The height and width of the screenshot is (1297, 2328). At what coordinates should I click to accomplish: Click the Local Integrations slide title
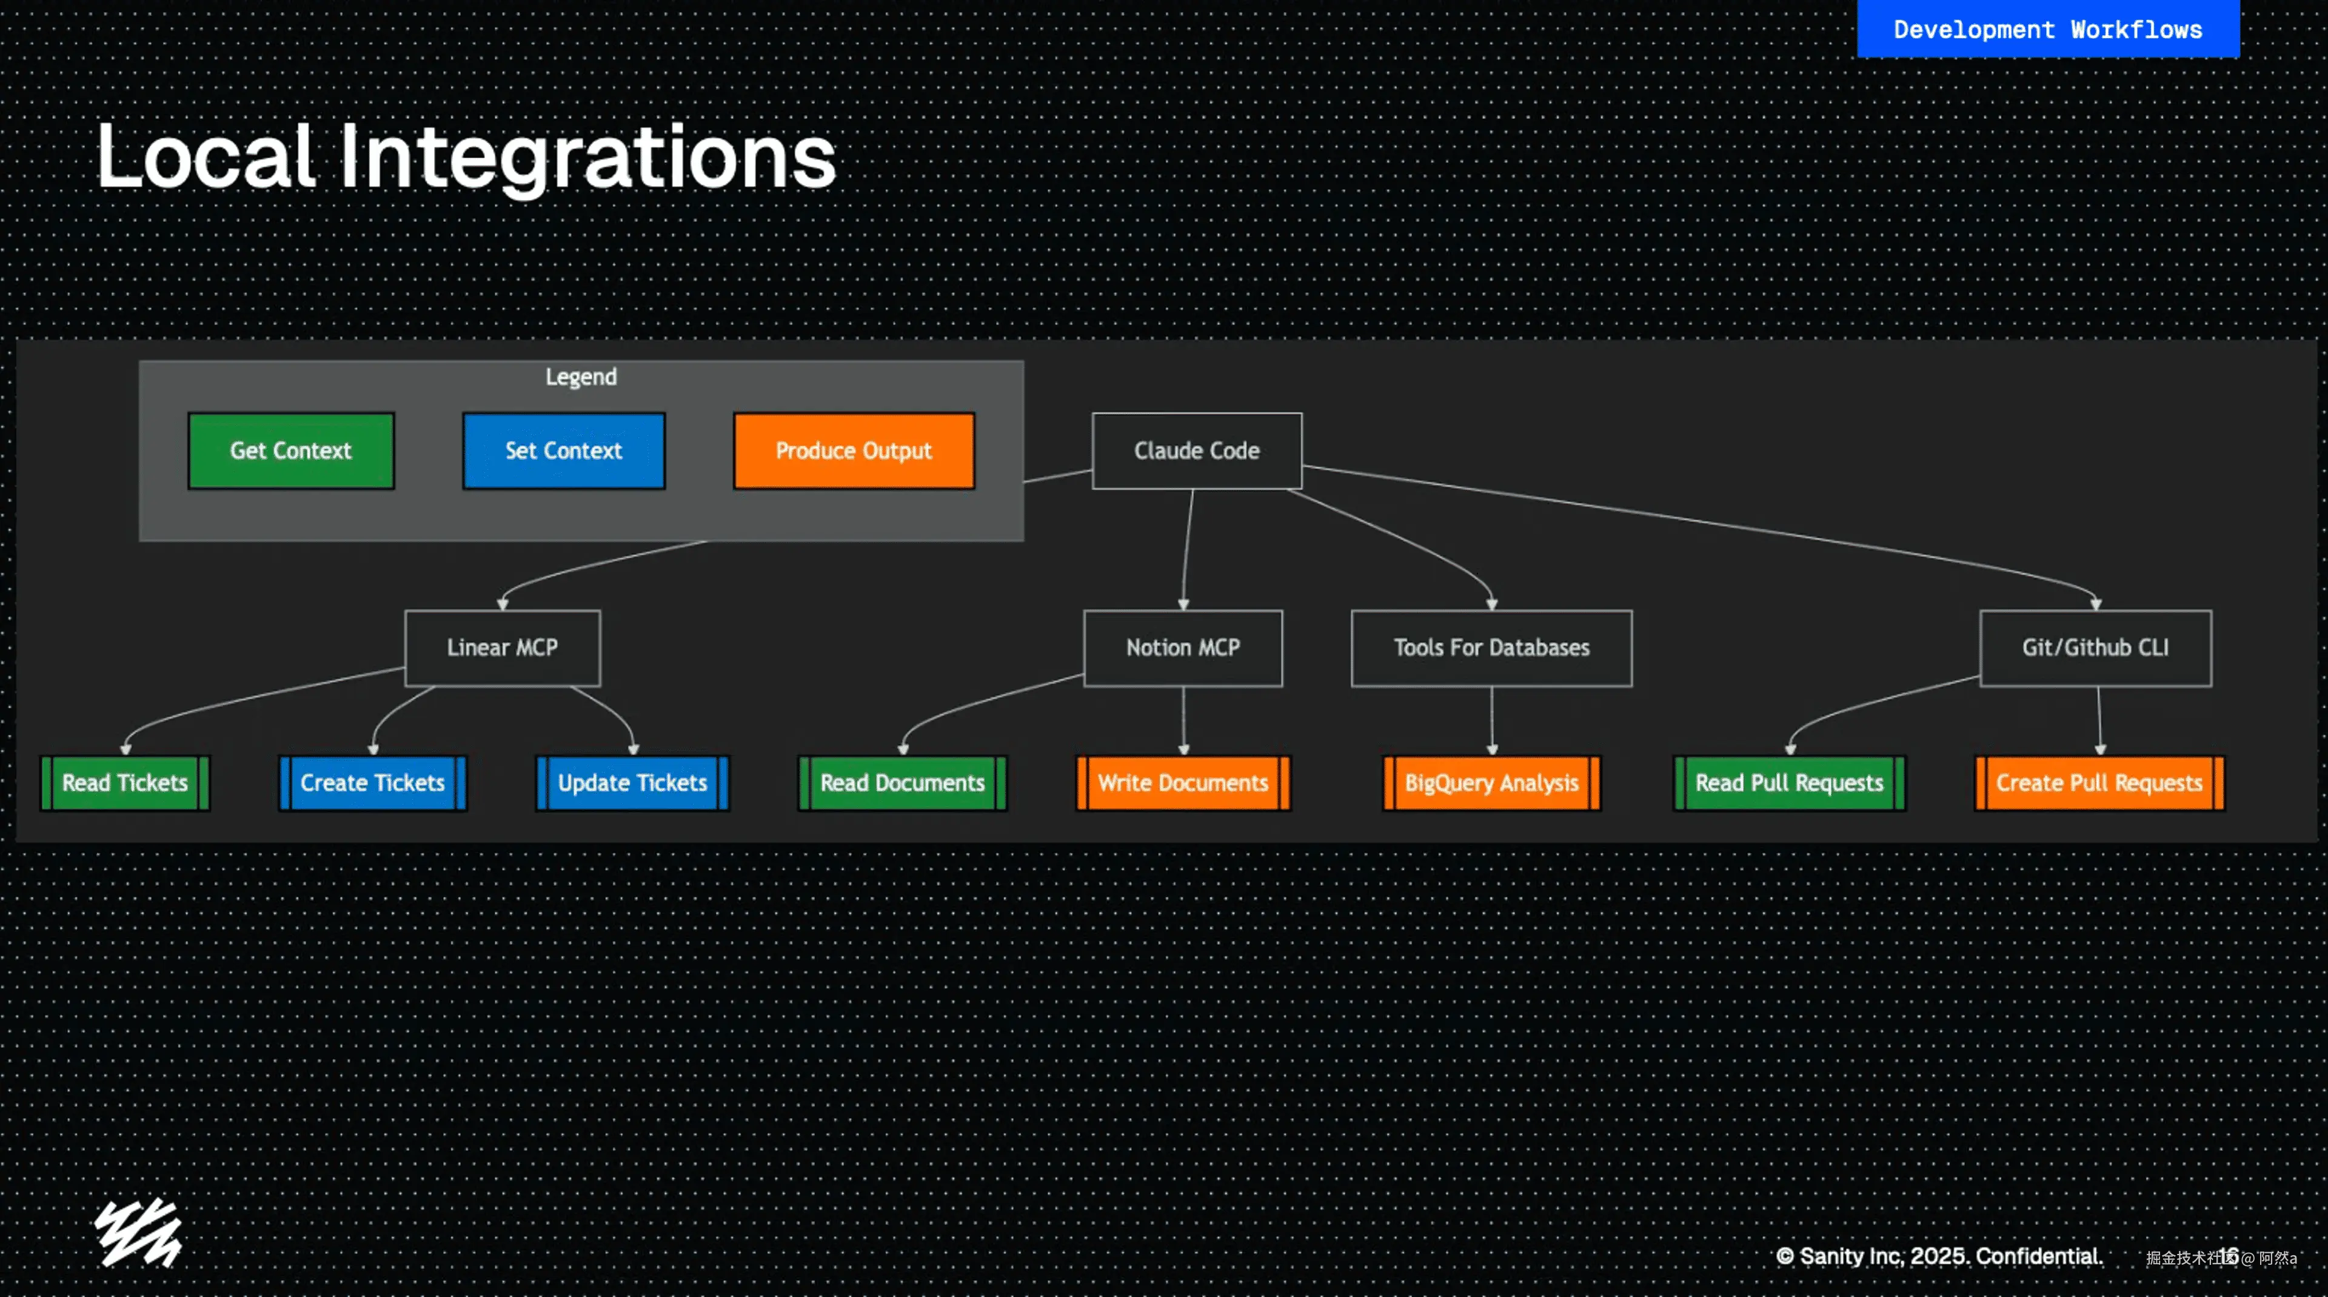[x=466, y=157]
